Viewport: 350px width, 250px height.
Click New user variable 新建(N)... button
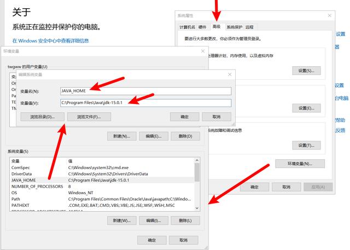click(121, 136)
